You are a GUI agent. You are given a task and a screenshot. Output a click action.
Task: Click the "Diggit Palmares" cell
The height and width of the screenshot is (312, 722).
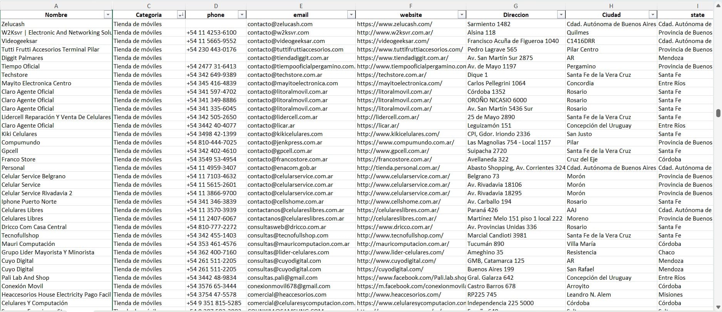coord(56,58)
